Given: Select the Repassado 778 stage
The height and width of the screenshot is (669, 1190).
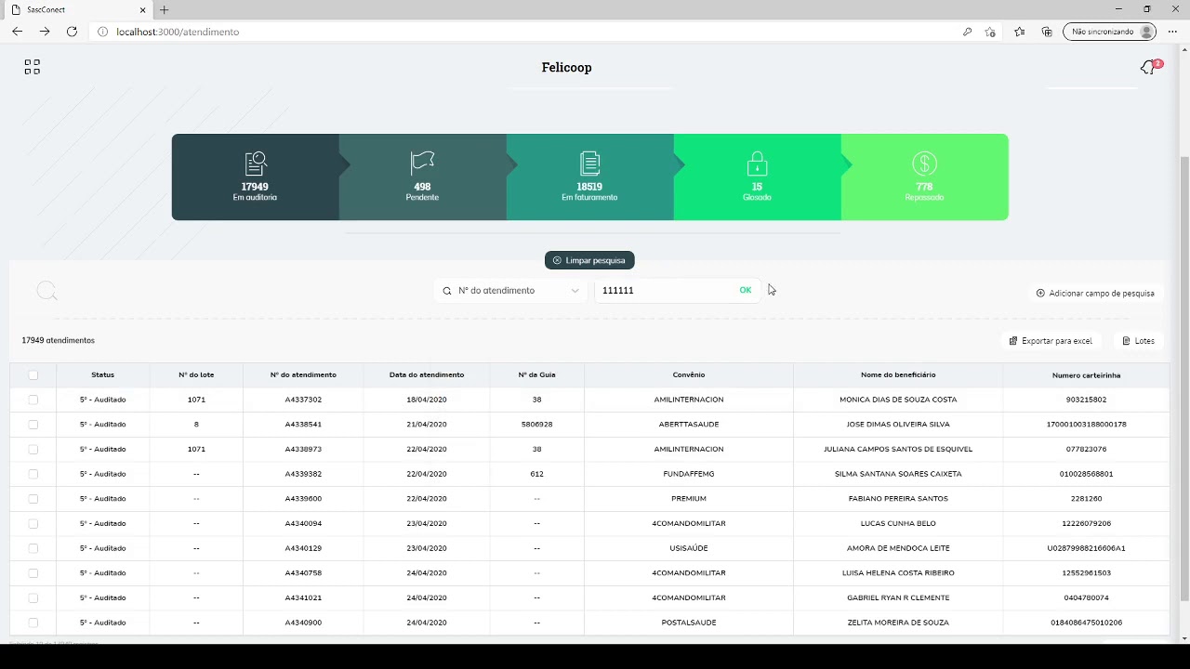Looking at the screenshot, I should (925, 177).
